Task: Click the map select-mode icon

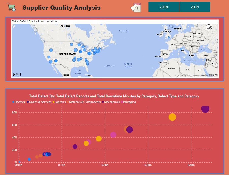Action: point(209,27)
